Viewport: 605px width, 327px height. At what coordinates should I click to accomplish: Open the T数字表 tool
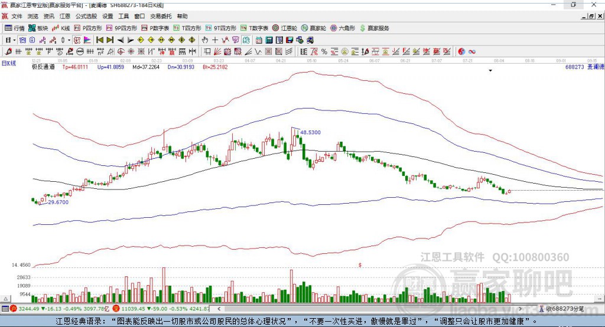(x=254, y=28)
